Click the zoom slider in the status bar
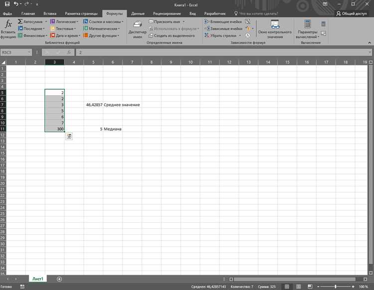 click(336, 287)
